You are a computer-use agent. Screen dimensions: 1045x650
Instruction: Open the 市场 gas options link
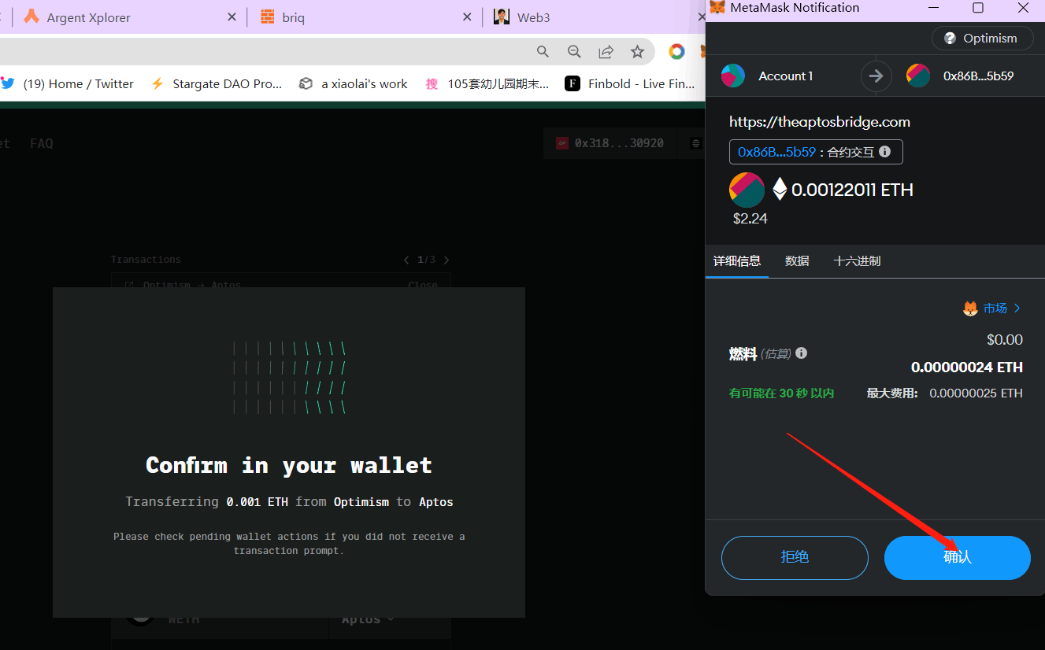click(x=992, y=308)
